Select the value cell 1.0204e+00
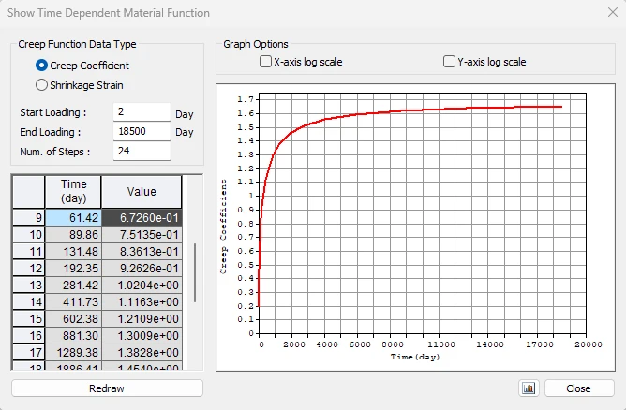This screenshot has height=410, width=626. [142, 285]
